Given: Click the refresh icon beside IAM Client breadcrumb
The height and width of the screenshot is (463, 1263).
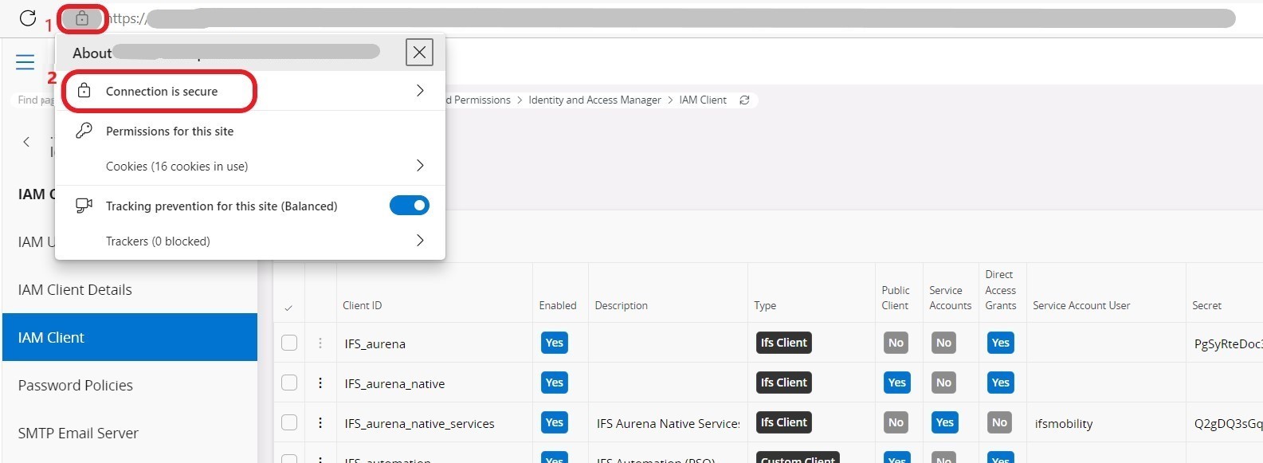Looking at the screenshot, I should pyautogui.click(x=744, y=100).
